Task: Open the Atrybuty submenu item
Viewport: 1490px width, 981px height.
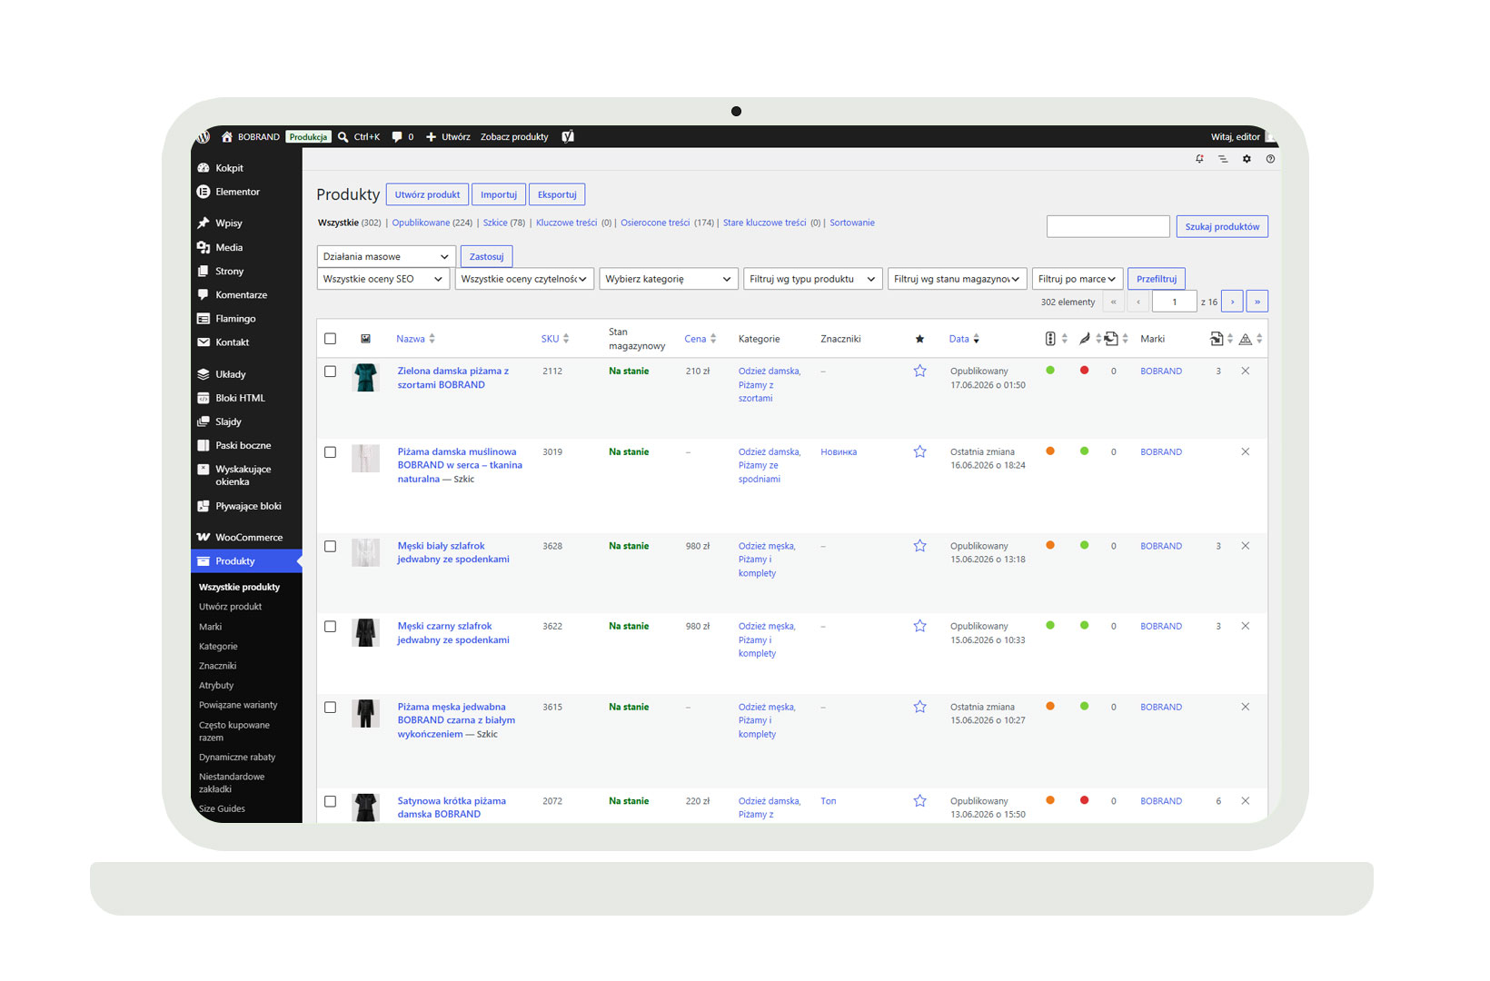Action: (x=216, y=686)
